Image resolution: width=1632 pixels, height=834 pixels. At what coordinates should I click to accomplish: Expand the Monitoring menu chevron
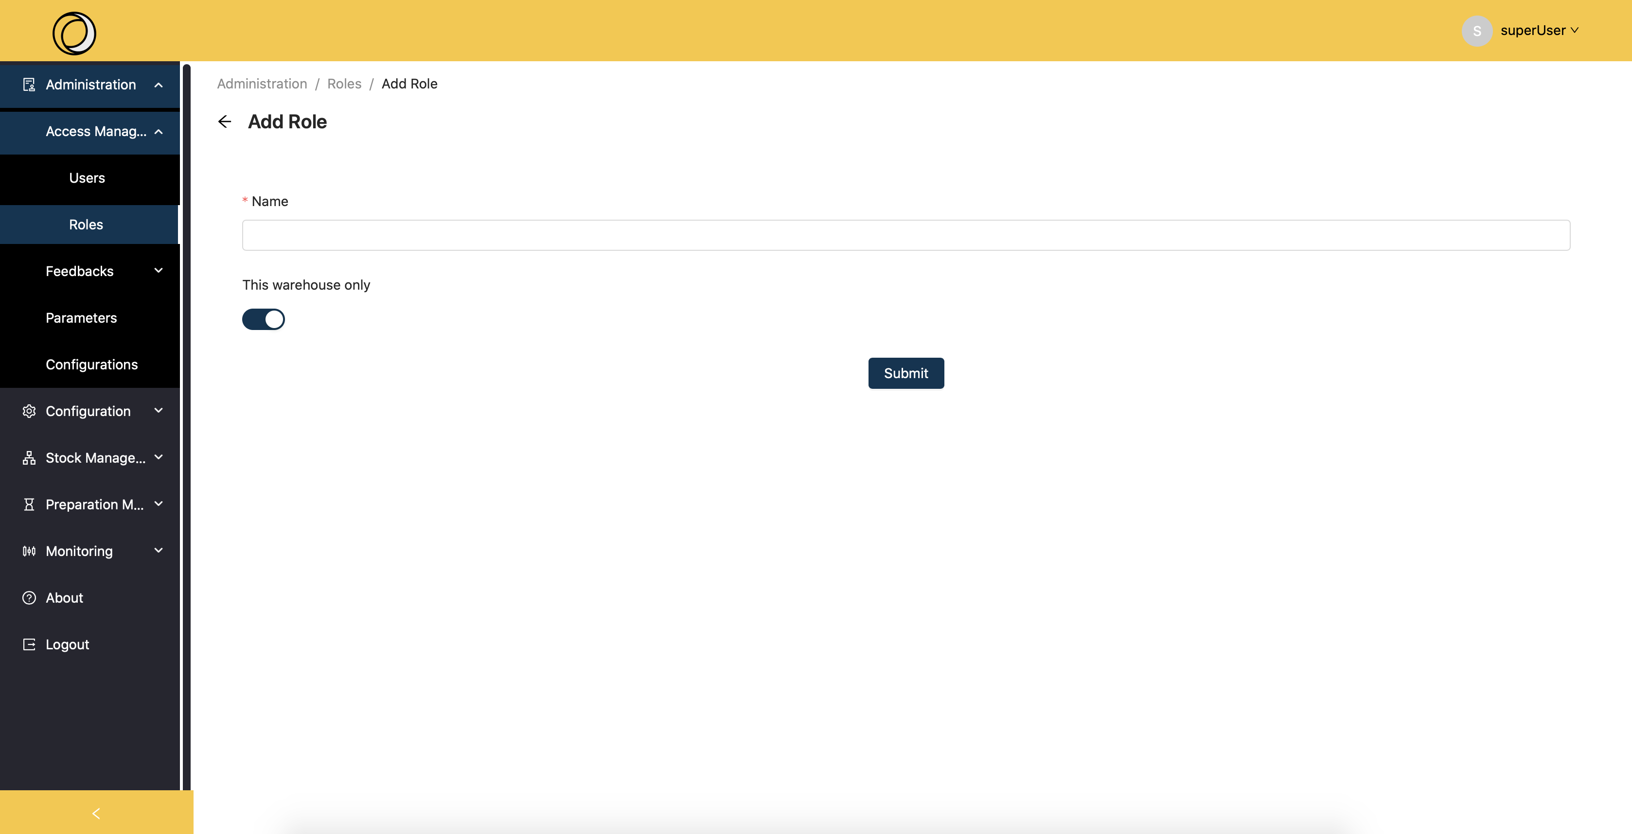point(159,551)
